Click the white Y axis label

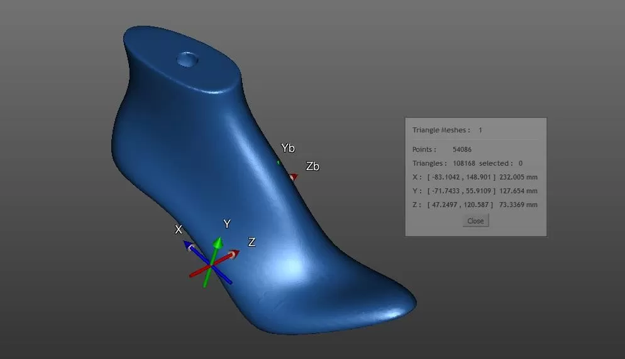[x=227, y=224]
